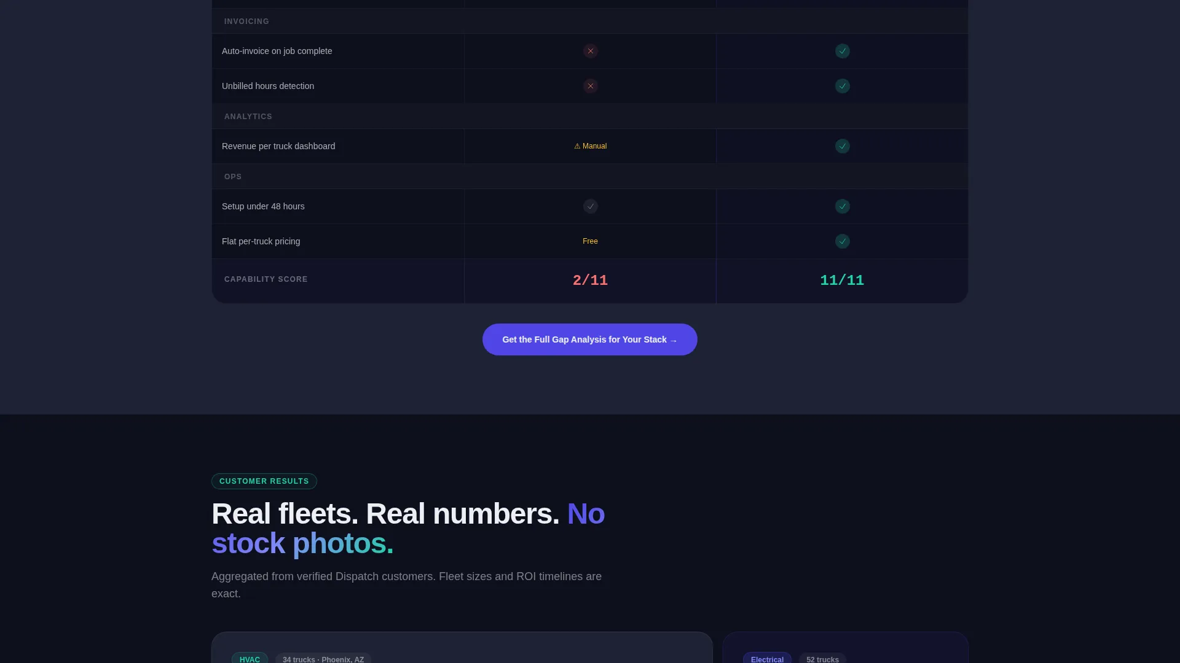The height and width of the screenshot is (663, 1180).
Task: Click green check for Flat per-truck pricing
Action: 842,241
